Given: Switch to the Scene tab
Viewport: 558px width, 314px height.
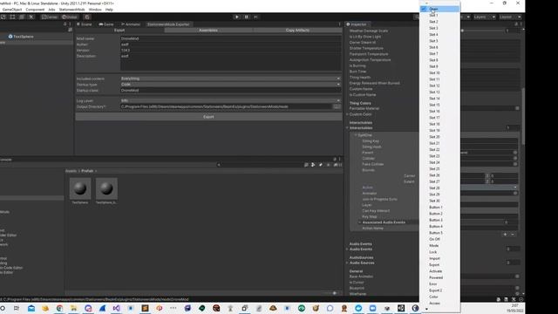Looking at the screenshot, I should pos(85,24).
